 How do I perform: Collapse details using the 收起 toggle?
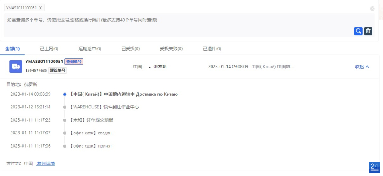[x=362, y=67]
